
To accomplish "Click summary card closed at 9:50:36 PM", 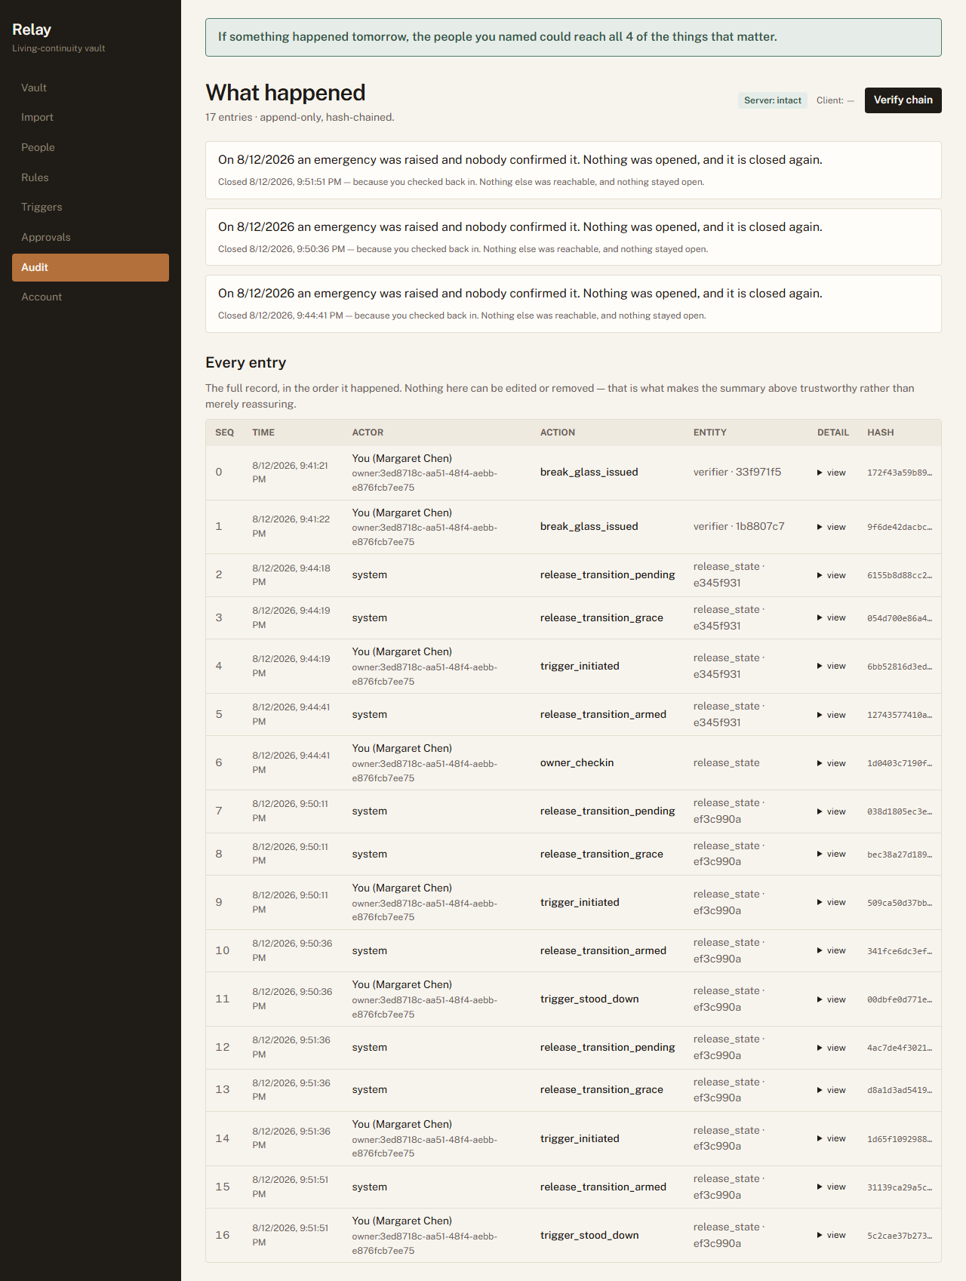I will pyautogui.click(x=574, y=237).
